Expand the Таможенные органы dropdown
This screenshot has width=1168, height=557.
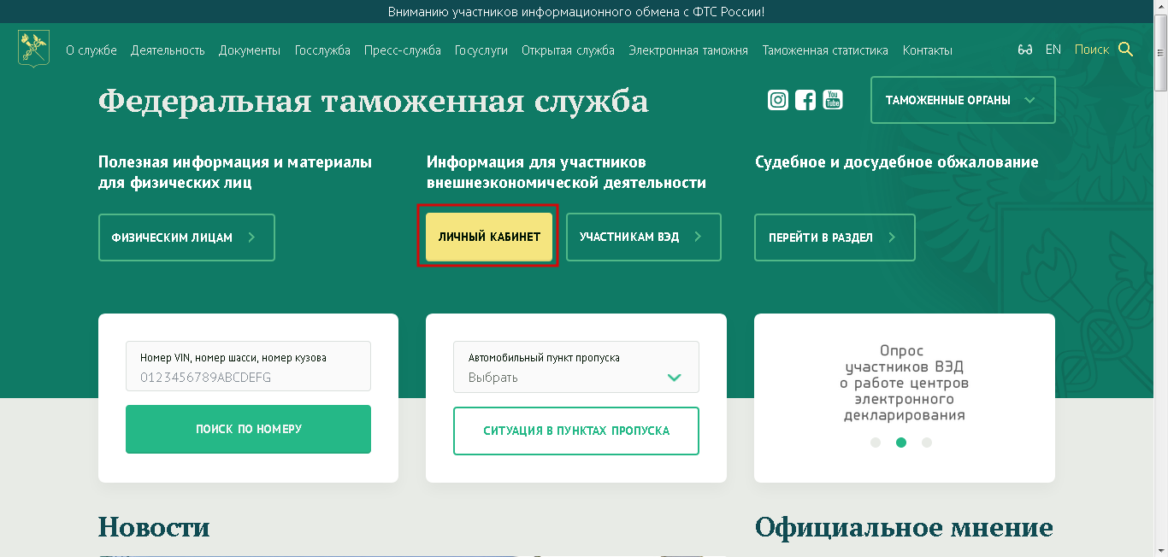pos(963,100)
